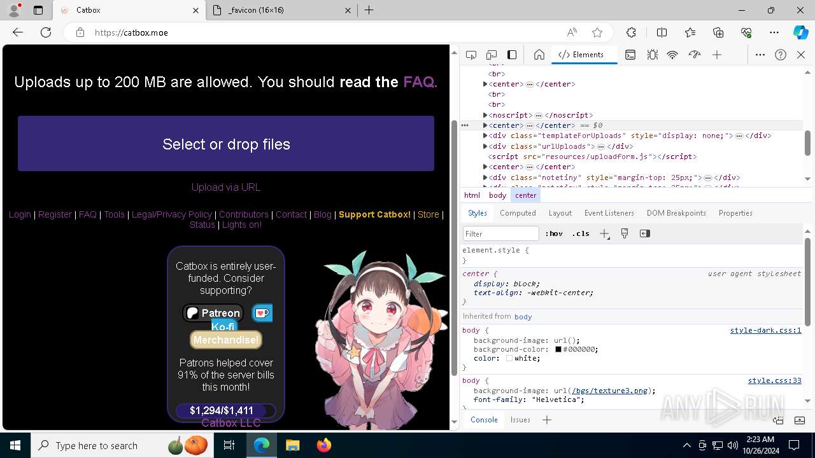The height and width of the screenshot is (458, 815).
Task: Switch to the Layout tab
Action: [560, 213]
